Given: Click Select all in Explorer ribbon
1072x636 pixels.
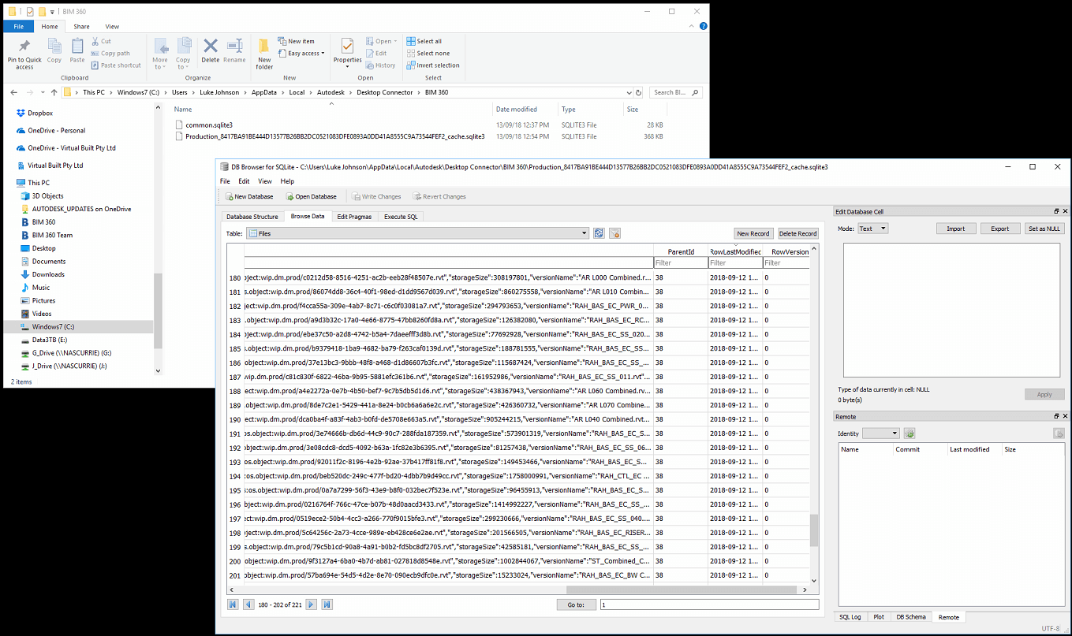Looking at the screenshot, I should click(x=424, y=41).
